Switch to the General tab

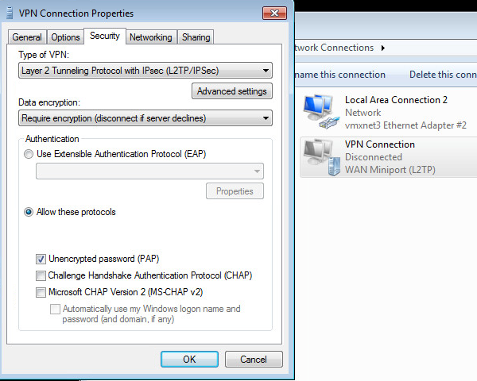point(27,37)
